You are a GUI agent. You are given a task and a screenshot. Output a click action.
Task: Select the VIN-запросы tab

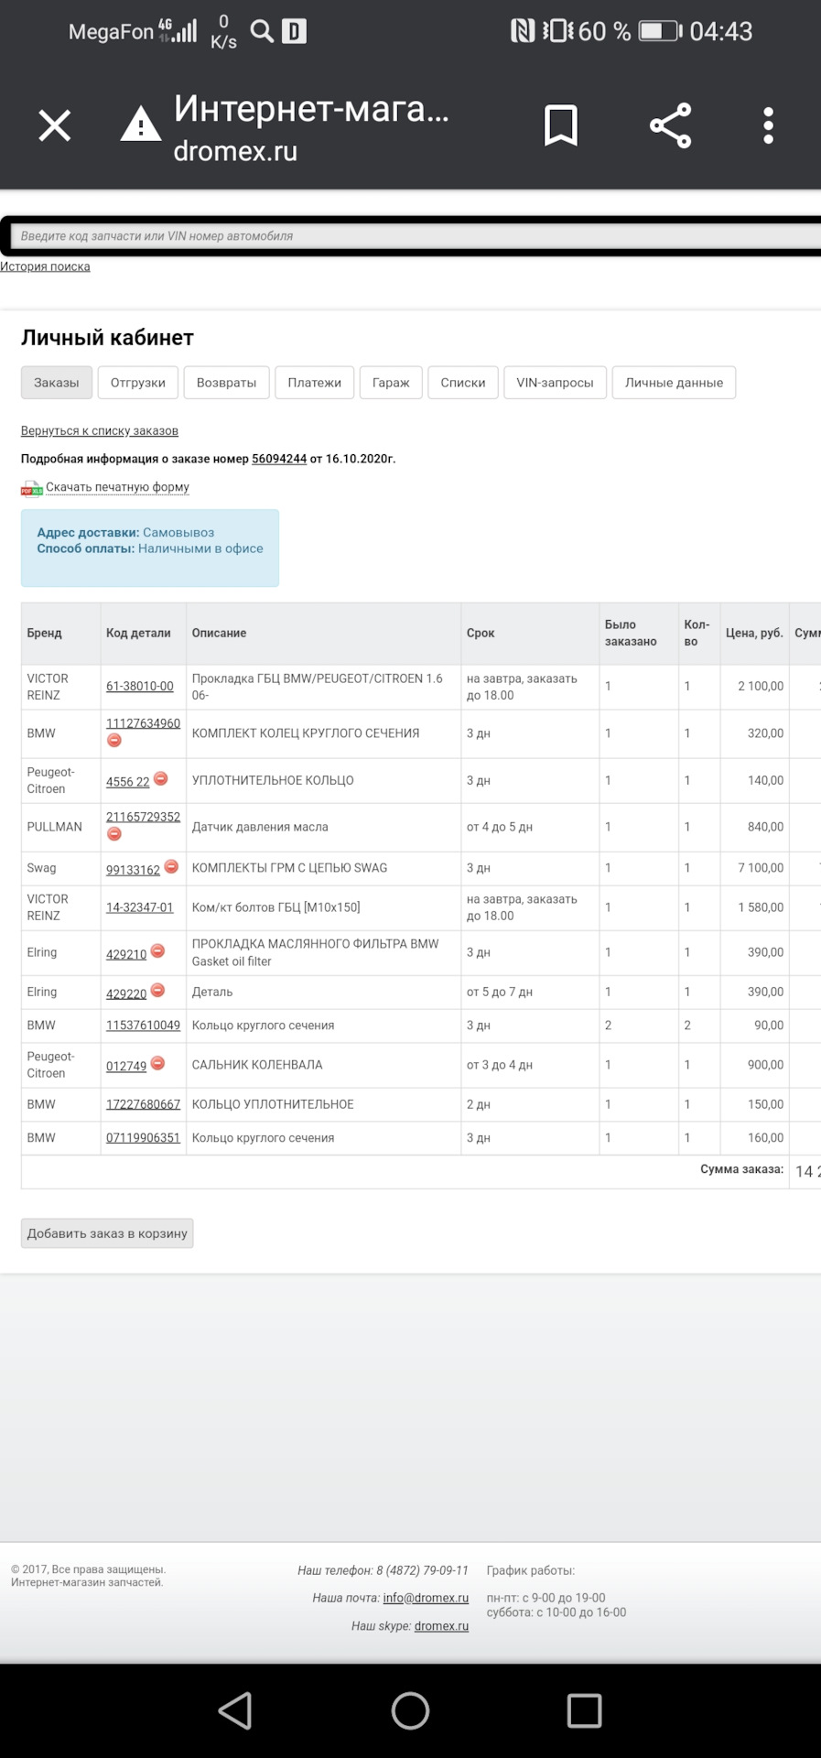tap(555, 383)
